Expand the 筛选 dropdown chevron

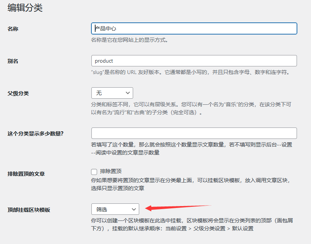[x=135, y=209]
